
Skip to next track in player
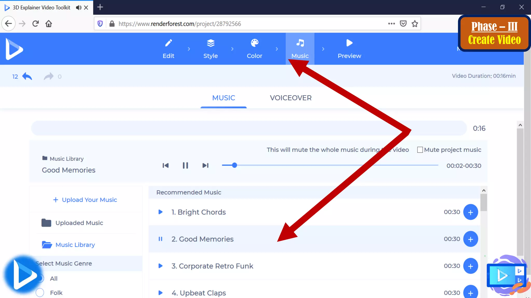tap(205, 166)
